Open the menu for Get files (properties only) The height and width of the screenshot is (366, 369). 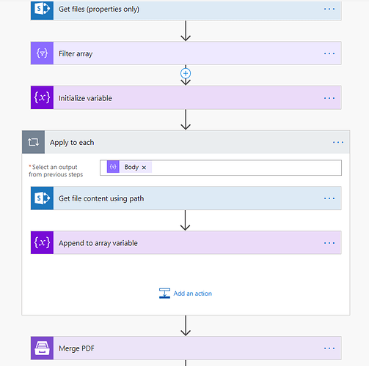point(329,9)
